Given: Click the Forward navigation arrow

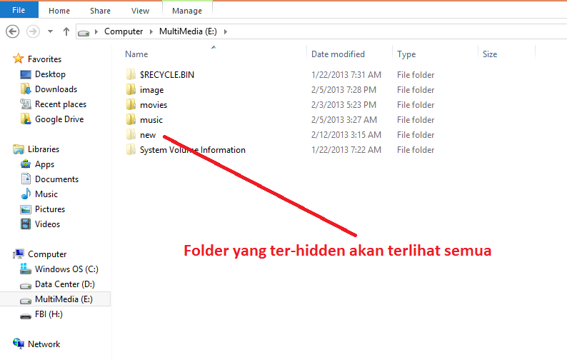Looking at the screenshot, I should [33, 31].
